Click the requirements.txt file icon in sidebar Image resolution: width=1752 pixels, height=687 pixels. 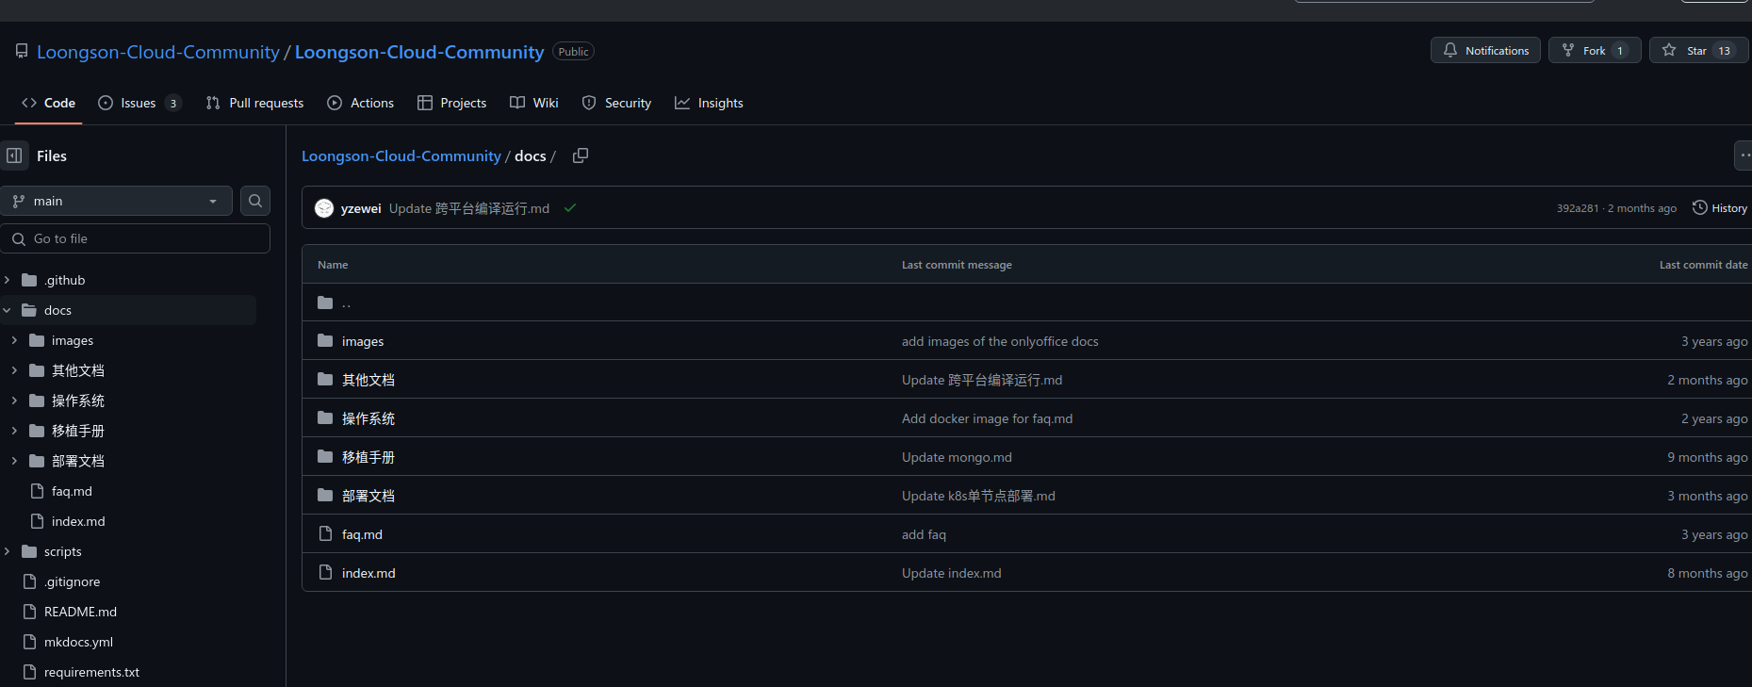tap(29, 672)
